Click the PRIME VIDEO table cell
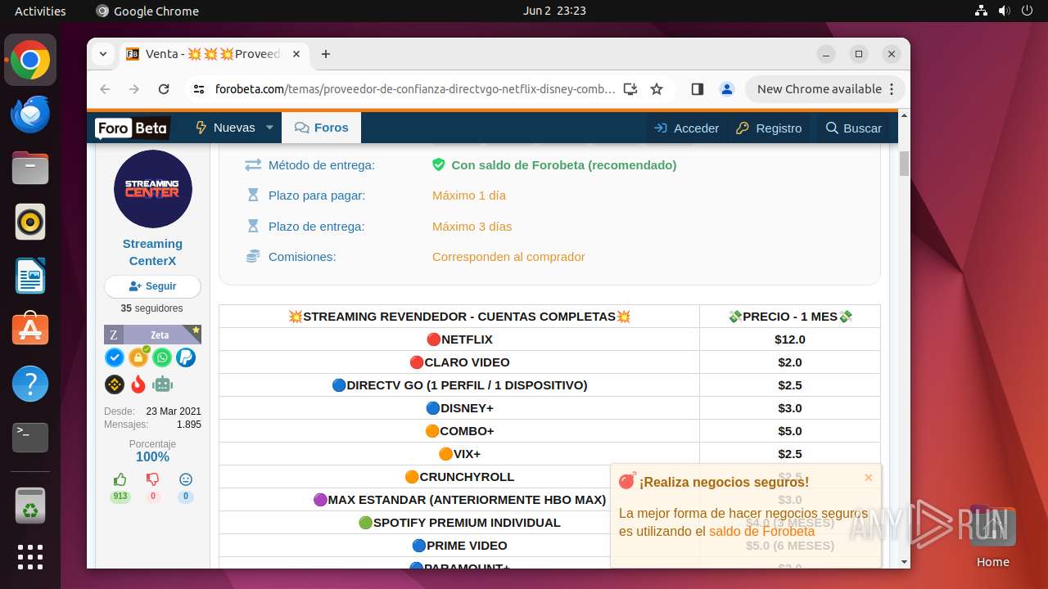Image resolution: width=1048 pixels, height=589 pixels. tap(459, 546)
